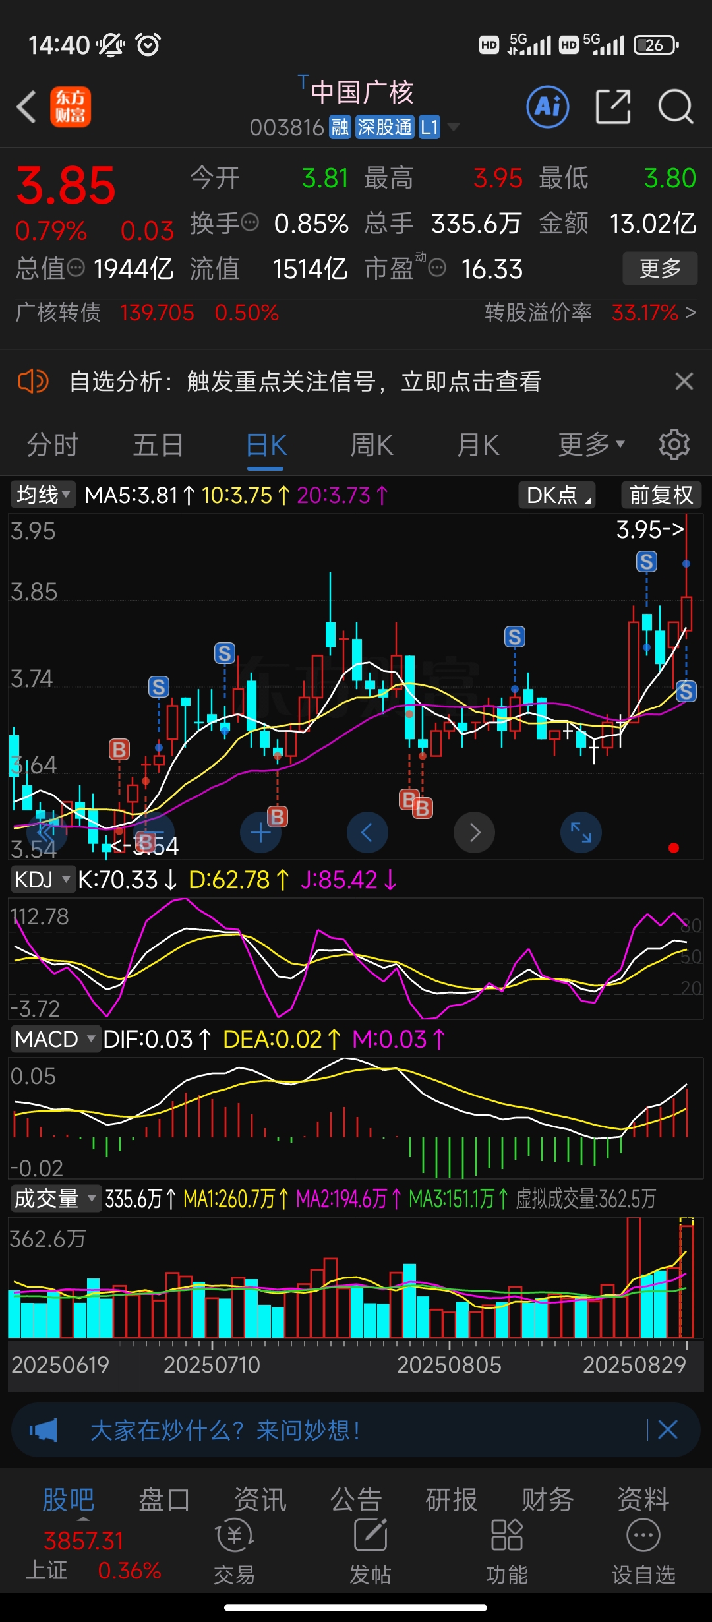This screenshot has width=712, height=1622.
Task: Open the 资料 tab
Action: 643,1499
